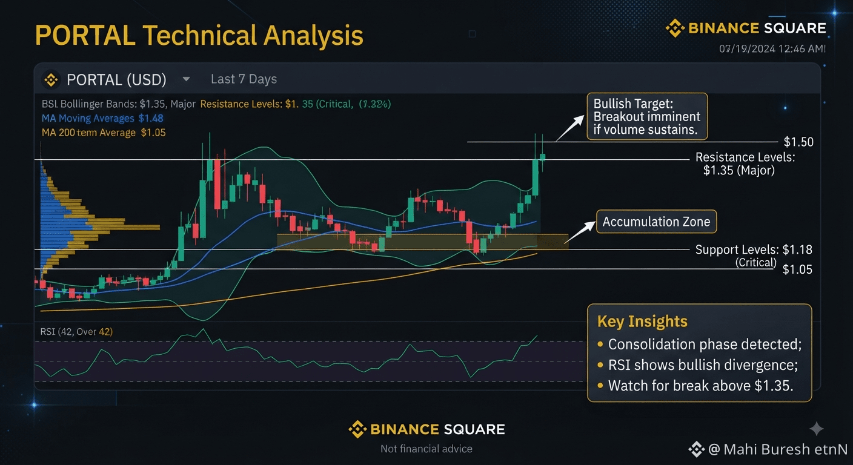Click the Binance logo icon above Not financial advice
This screenshot has width=853, height=465.
tap(357, 429)
